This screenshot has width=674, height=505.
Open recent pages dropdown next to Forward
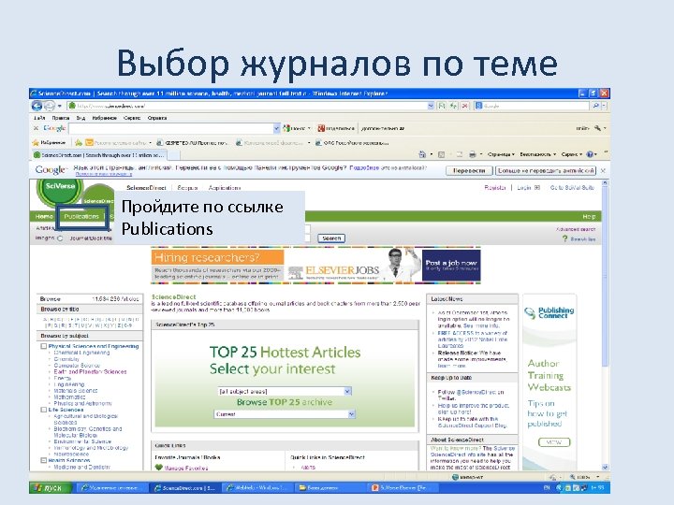[x=60, y=106]
